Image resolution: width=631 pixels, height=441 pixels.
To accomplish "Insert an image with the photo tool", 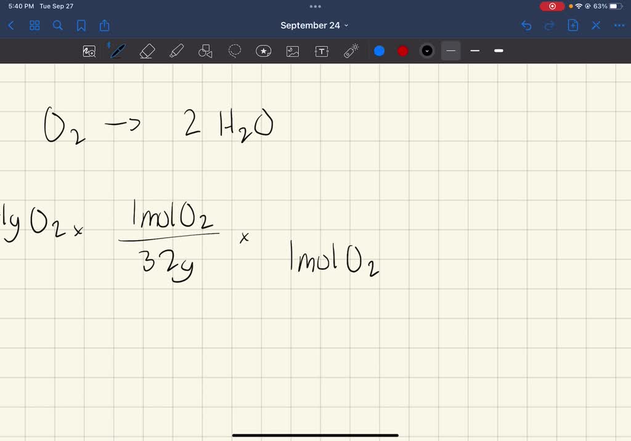I will [x=292, y=51].
